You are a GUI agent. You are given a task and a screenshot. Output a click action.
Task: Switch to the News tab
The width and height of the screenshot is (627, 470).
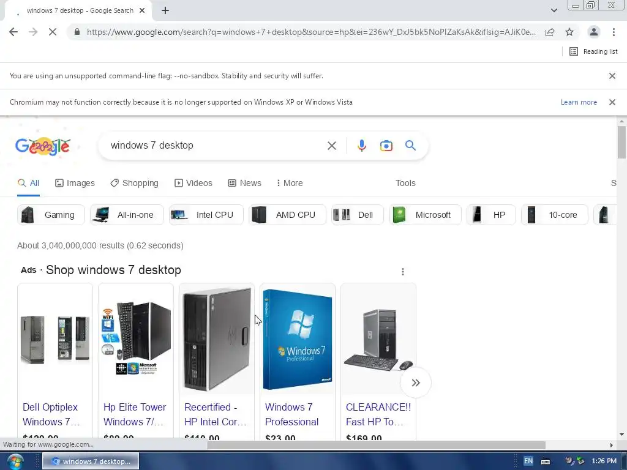click(244, 183)
